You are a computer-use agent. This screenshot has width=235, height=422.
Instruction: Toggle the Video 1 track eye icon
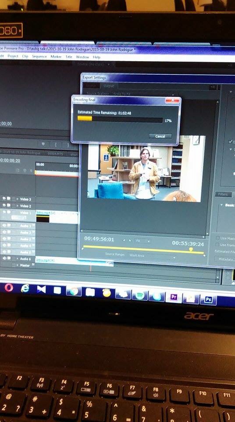tap(4, 212)
